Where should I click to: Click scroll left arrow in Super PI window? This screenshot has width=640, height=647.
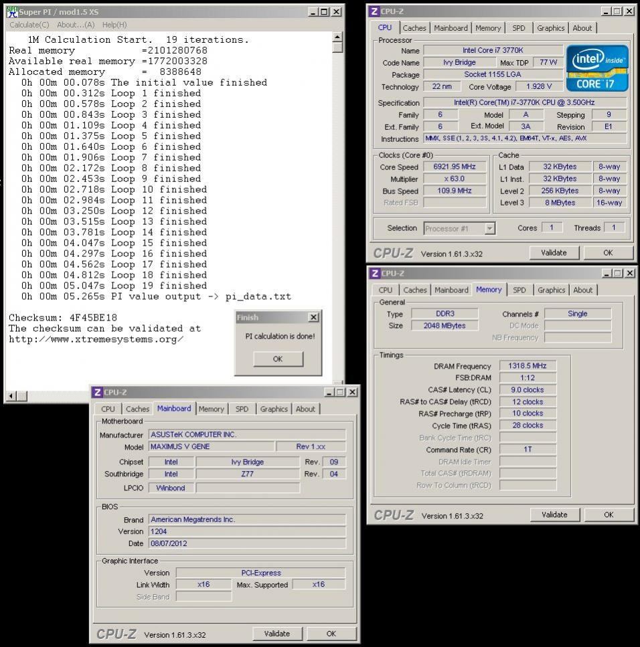11,396
